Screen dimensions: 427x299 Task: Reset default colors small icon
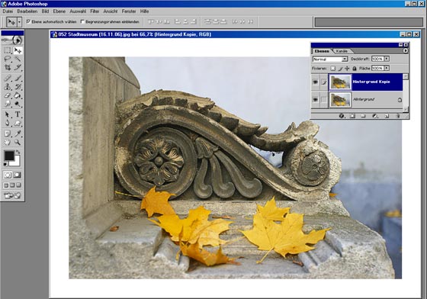pyautogui.click(x=5, y=164)
